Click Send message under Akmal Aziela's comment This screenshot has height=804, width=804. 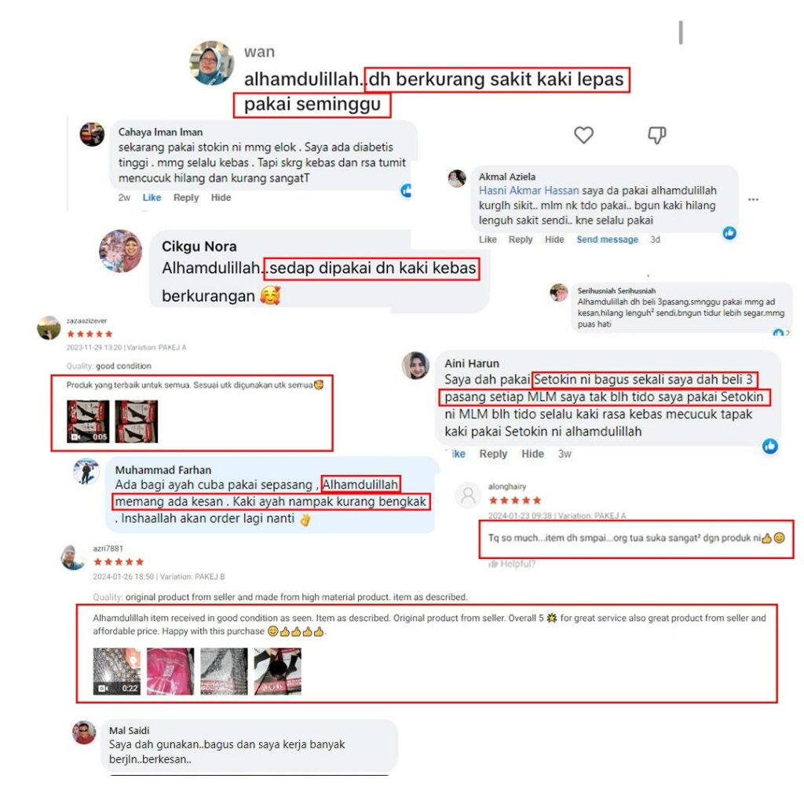pyautogui.click(x=607, y=239)
